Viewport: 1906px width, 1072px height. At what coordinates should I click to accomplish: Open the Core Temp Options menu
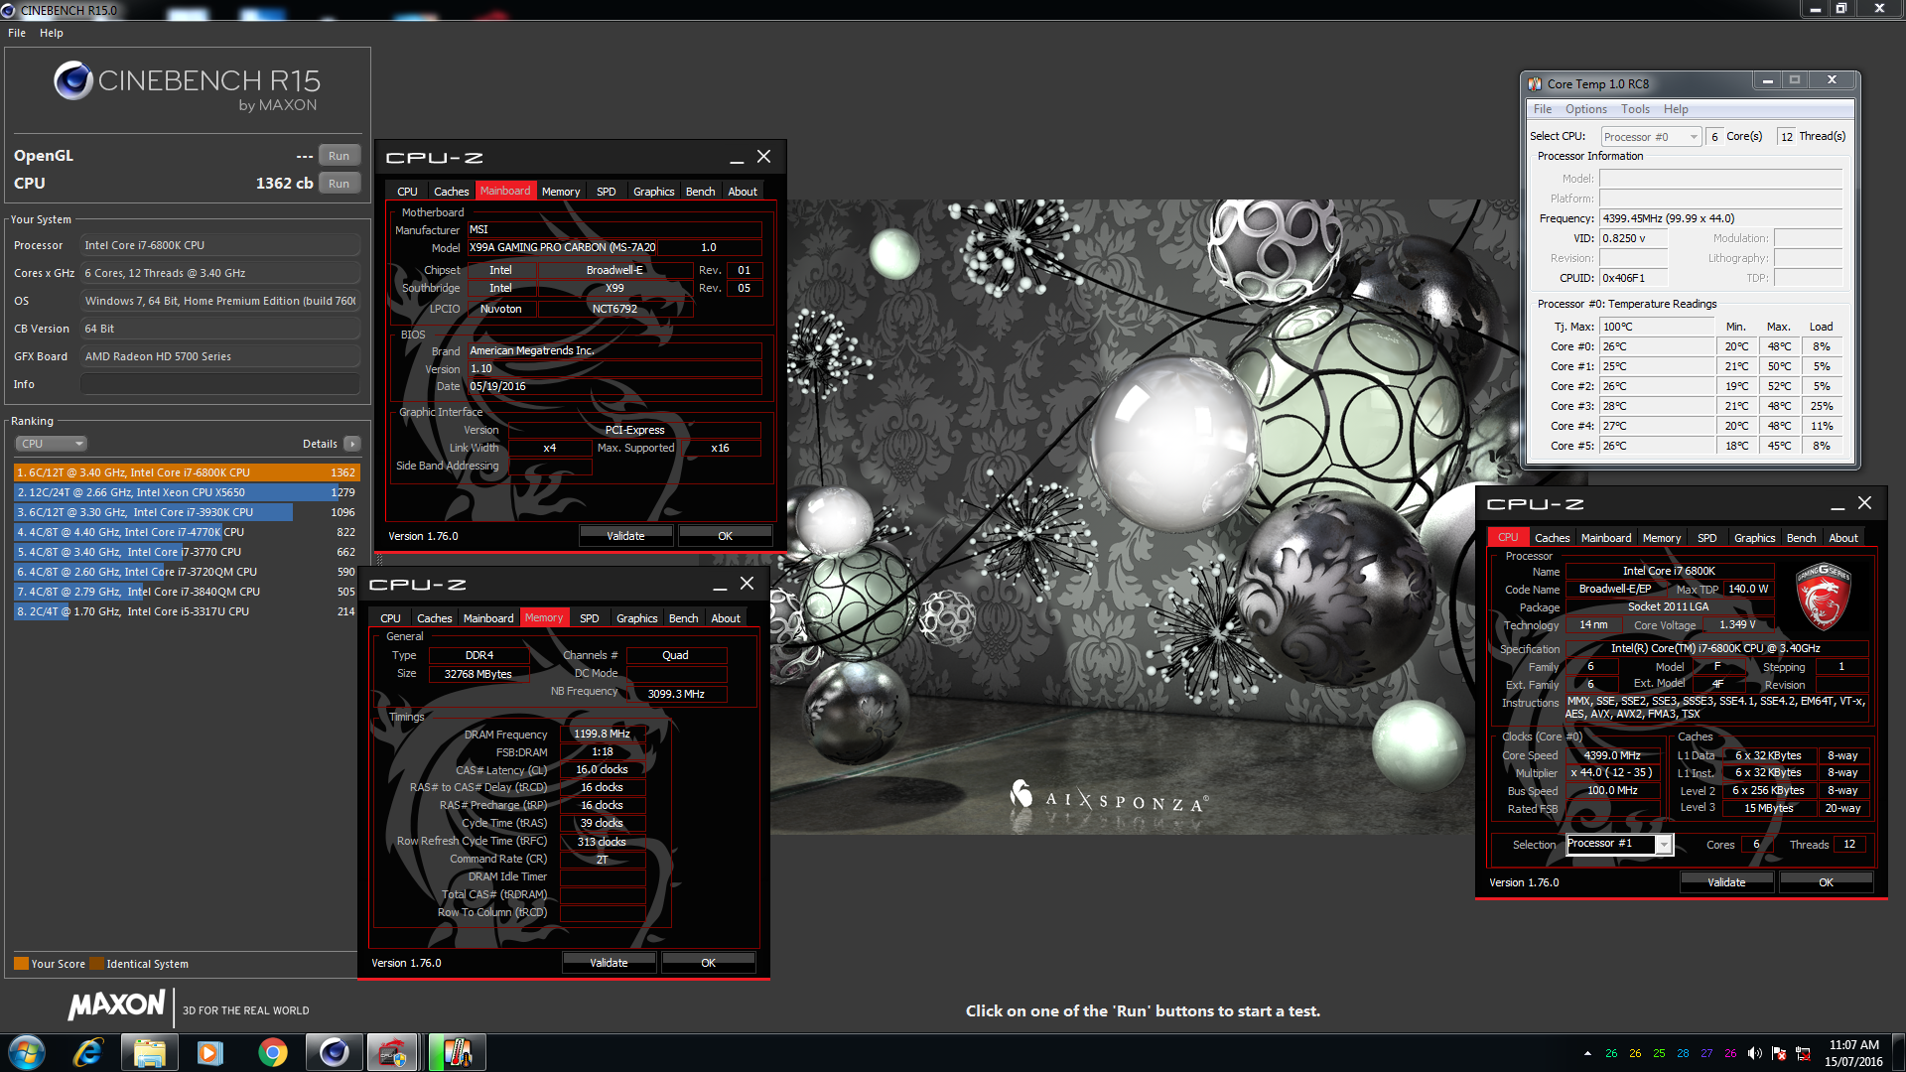[x=1586, y=109]
